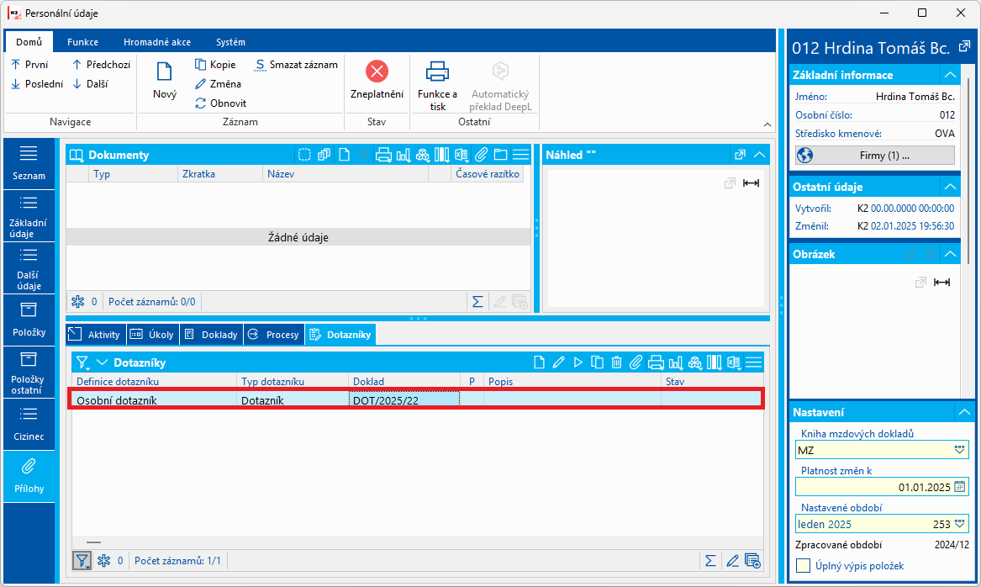Select Přílohy paperclip sidebar section

click(29, 476)
